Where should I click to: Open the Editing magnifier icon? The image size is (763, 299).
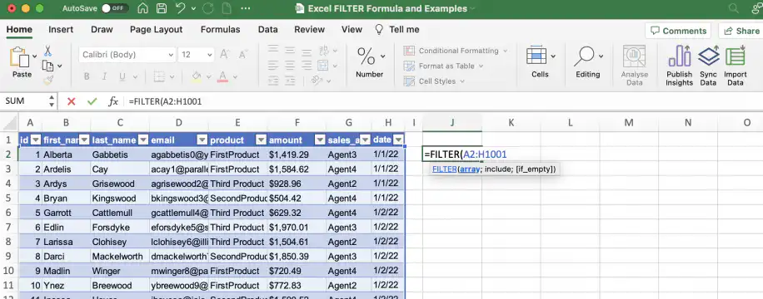click(584, 56)
